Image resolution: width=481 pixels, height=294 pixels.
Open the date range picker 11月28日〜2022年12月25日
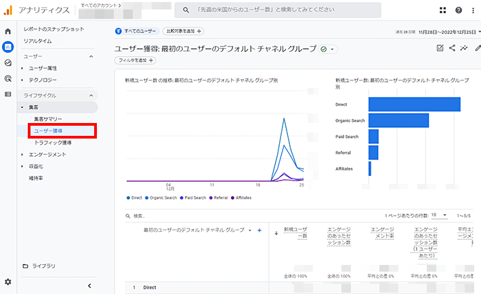(448, 32)
